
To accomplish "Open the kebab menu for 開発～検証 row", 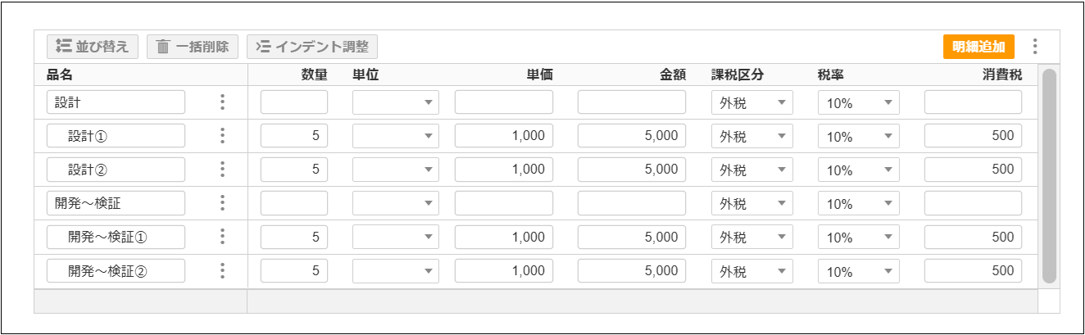I will point(222,203).
